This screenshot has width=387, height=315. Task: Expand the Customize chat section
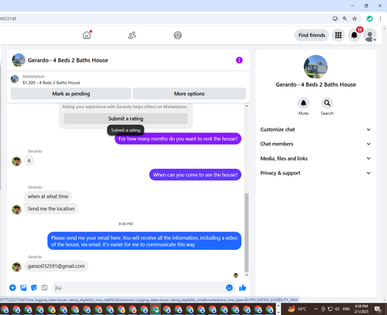click(316, 129)
